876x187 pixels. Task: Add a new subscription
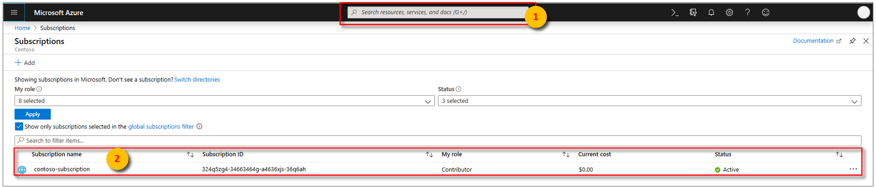25,63
